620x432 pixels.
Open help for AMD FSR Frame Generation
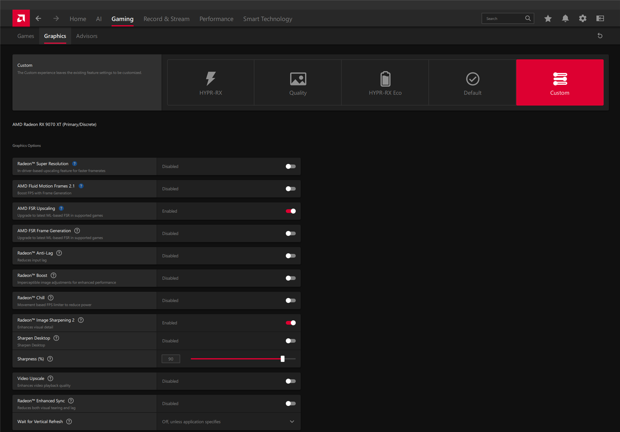[x=77, y=231]
